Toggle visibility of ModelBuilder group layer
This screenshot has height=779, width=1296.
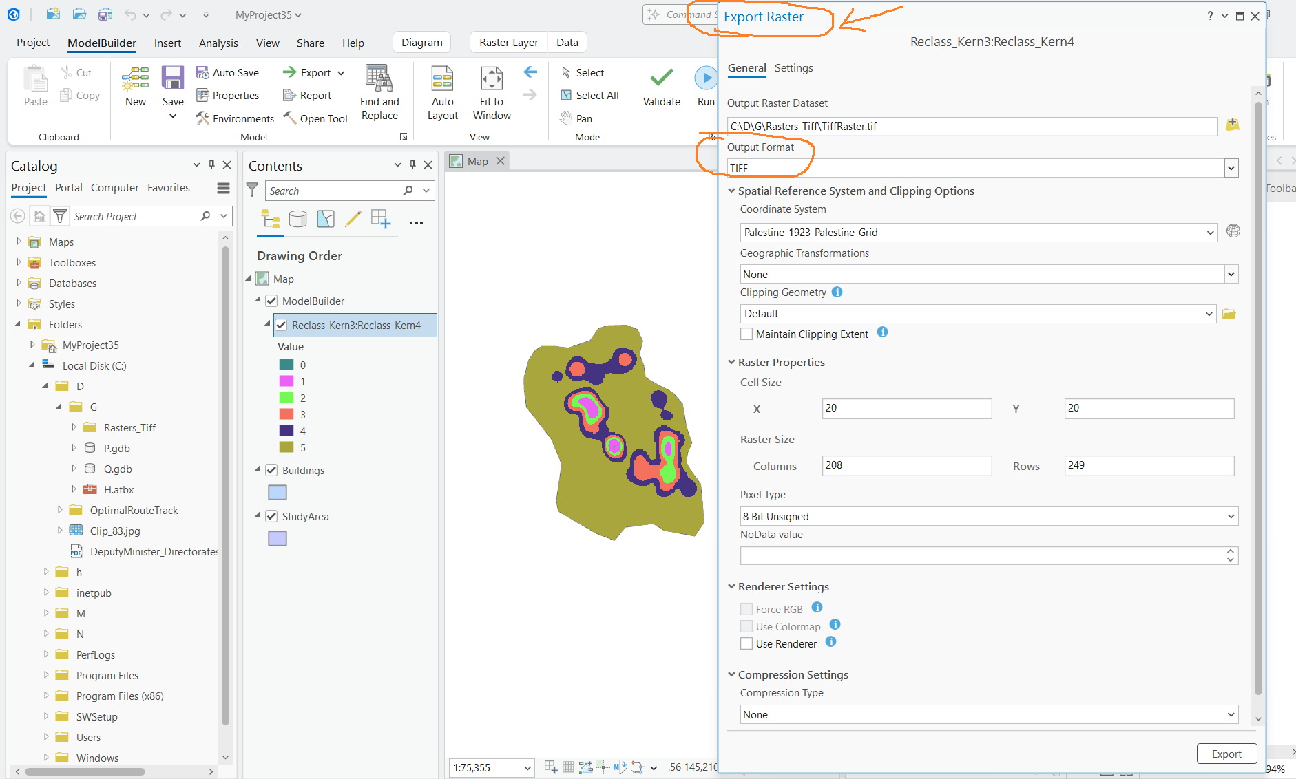[271, 301]
